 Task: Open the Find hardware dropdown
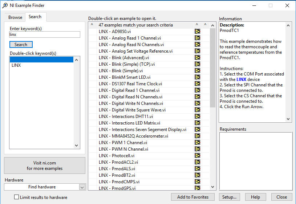click(x=82, y=187)
